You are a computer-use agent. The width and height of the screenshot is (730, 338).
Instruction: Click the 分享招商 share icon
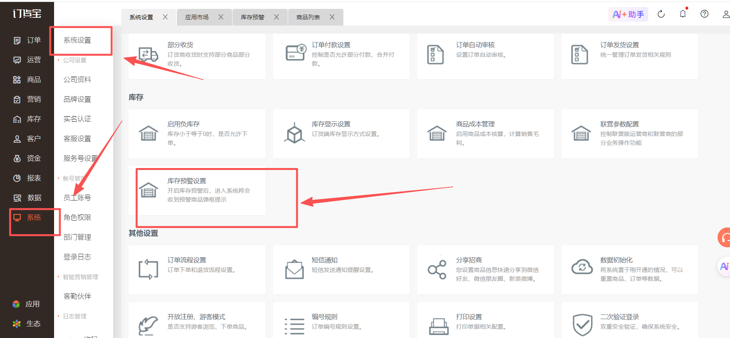[437, 269]
